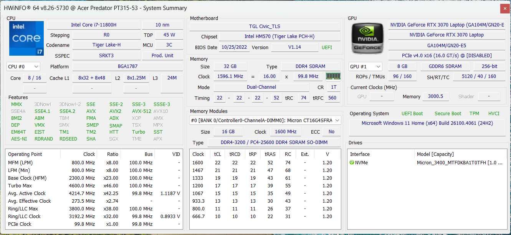Click the drives Interface column header

tap(382, 154)
